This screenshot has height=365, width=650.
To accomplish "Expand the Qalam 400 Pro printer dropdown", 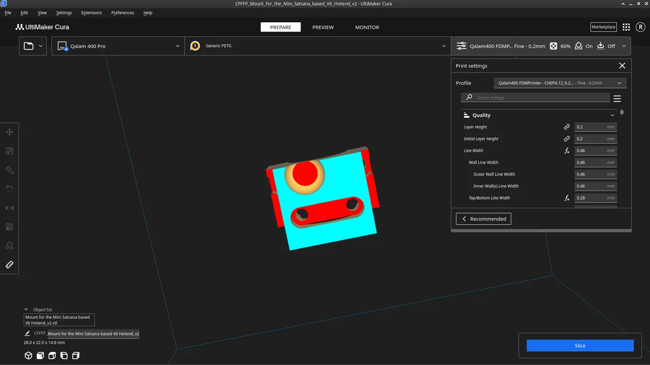I will coord(118,46).
